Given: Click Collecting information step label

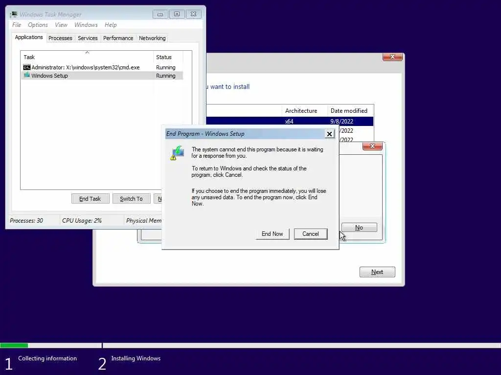Looking at the screenshot, I should [x=47, y=358].
